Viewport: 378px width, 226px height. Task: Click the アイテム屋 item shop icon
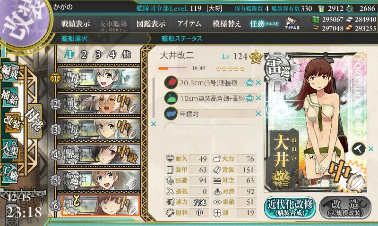pos(292,23)
